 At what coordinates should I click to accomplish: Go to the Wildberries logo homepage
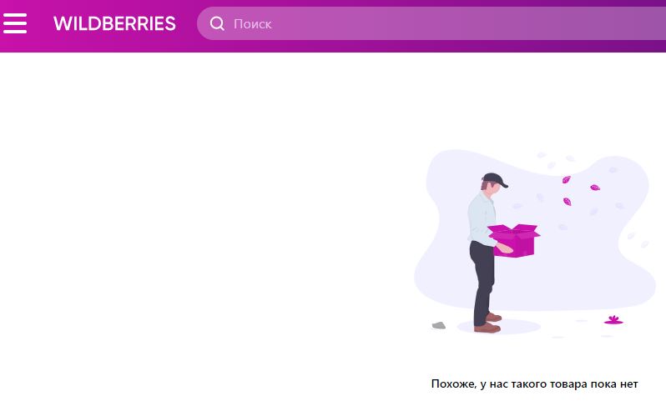pos(114,23)
